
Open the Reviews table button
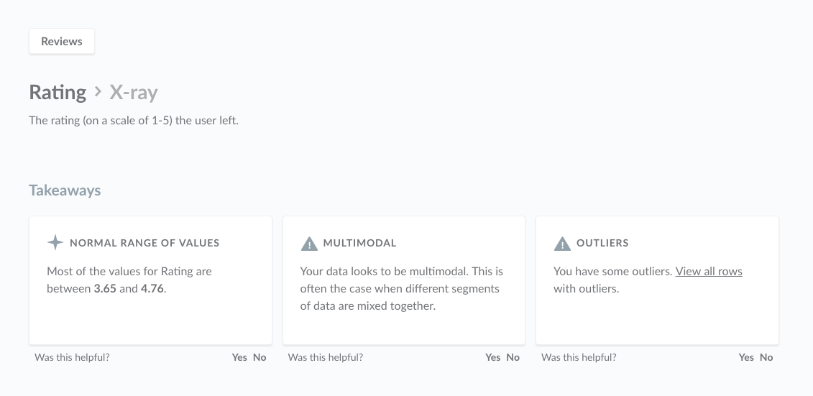click(x=62, y=42)
